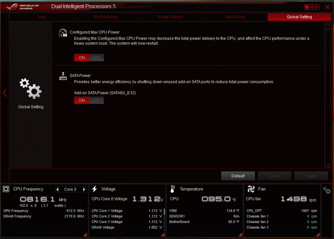
Task: Click the CPU_OPT fan row
Action: pyautogui.click(x=282, y=211)
